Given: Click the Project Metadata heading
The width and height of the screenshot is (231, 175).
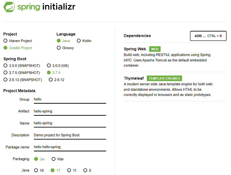Looking at the screenshot, I should click(19, 91).
